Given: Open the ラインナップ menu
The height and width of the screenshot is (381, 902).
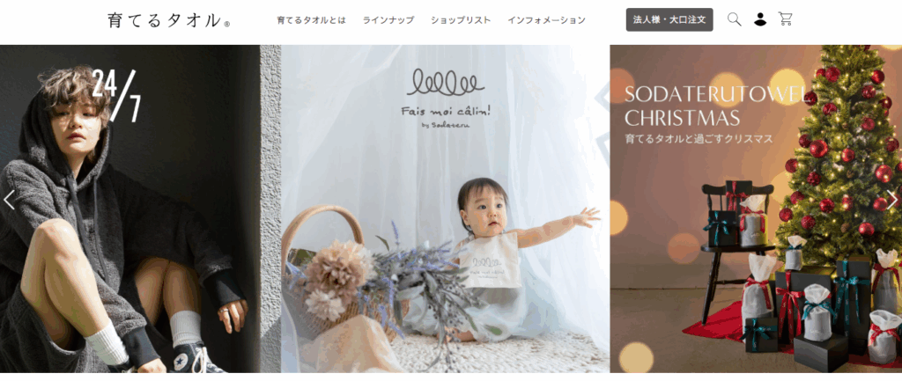Looking at the screenshot, I should 388,20.
